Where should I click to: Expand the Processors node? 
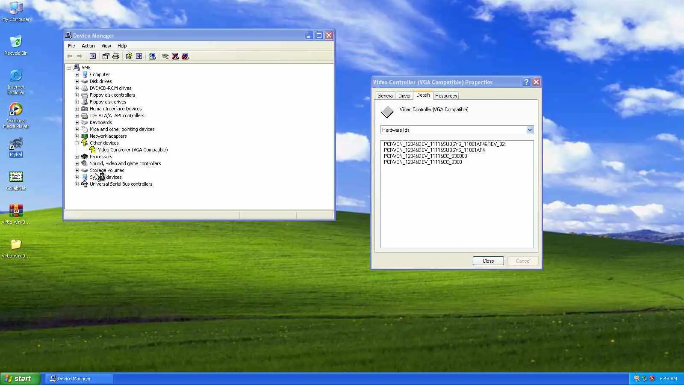click(x=77, y=157)
